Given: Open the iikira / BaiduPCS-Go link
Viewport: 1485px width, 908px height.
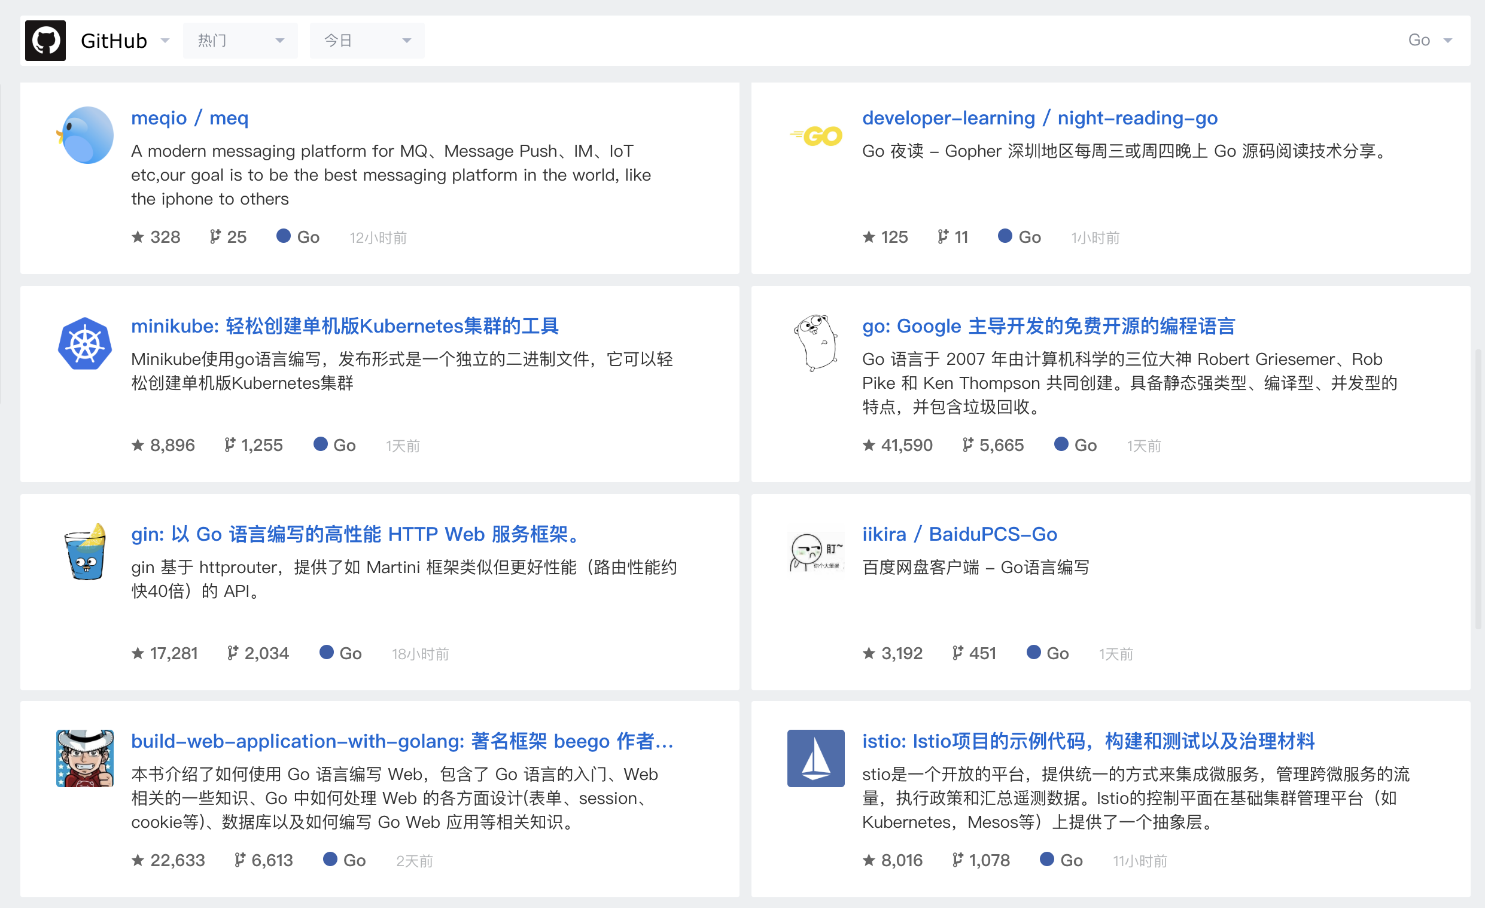Looking at the screenshot, I should coord(960,534).
